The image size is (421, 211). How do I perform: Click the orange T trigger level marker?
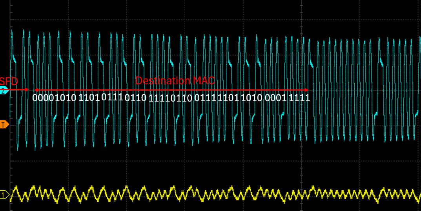click(4, 125)
